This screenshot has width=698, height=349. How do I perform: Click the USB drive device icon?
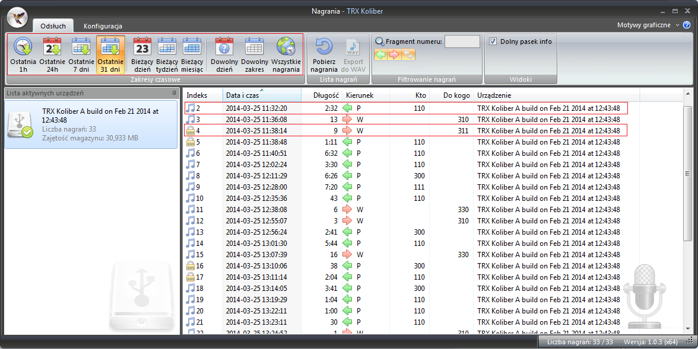point(21,125)
